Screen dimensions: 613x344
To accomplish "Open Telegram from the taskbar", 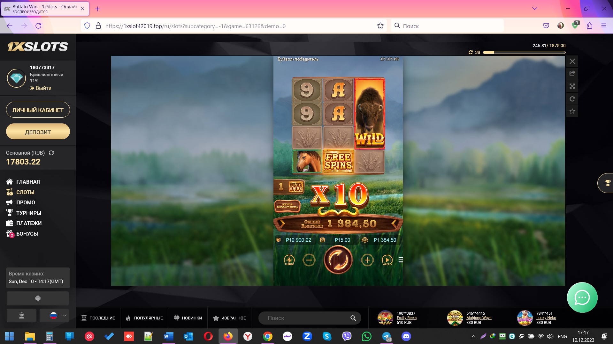I will [387, 336].
